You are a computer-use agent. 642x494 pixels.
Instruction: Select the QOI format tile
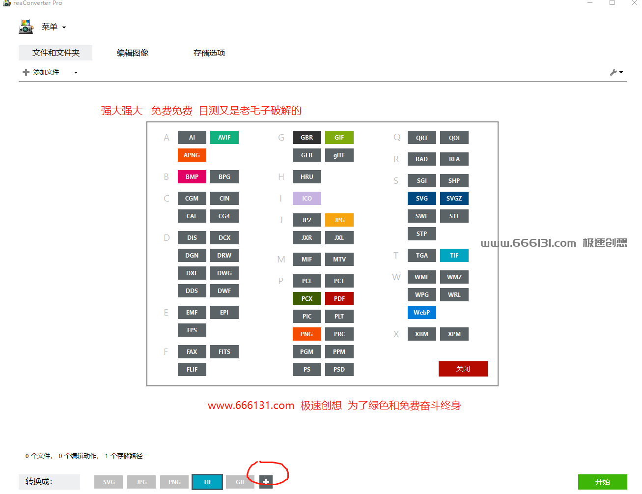point(454,138)
